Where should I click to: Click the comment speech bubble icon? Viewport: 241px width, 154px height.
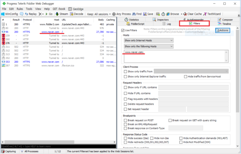pos(22,14)
